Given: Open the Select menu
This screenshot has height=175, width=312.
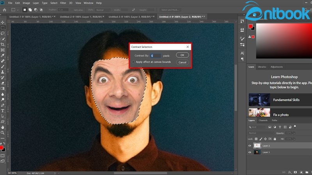Looking at the screenshot, I should [54, 3].
